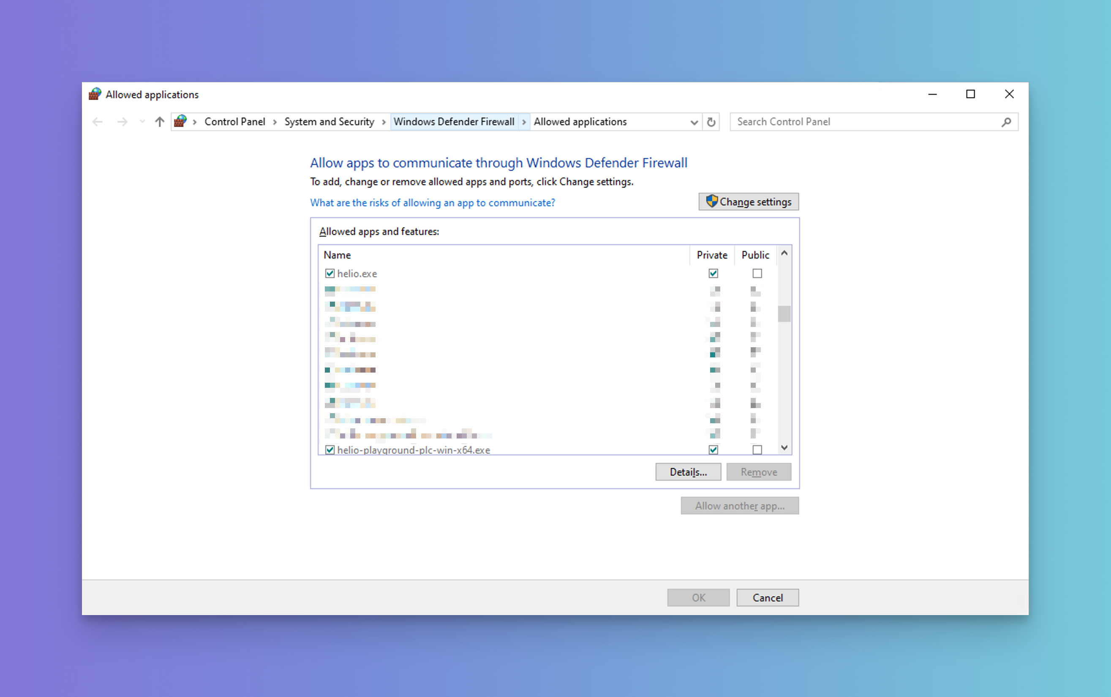The image size is (1111, 697).
Task: Refresh the Control Panel page
Action: [x=711, y=122]
